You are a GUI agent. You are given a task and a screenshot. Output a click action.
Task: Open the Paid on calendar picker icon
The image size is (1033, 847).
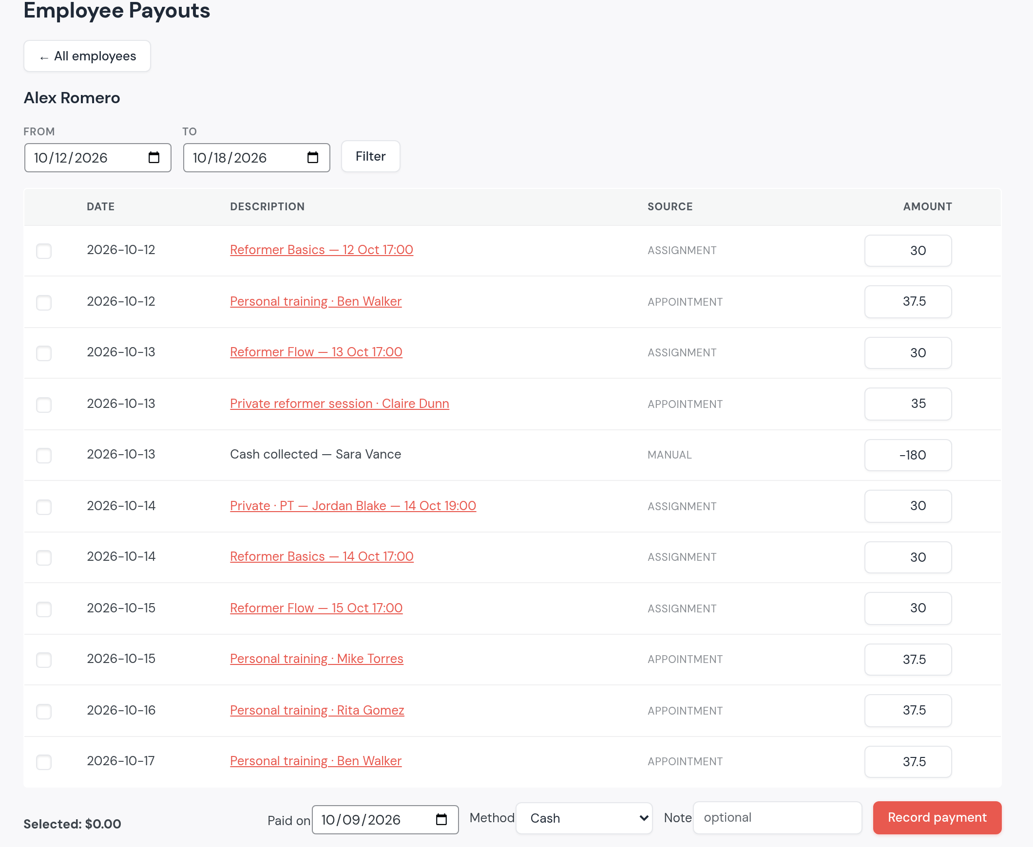tap(441, 820)
